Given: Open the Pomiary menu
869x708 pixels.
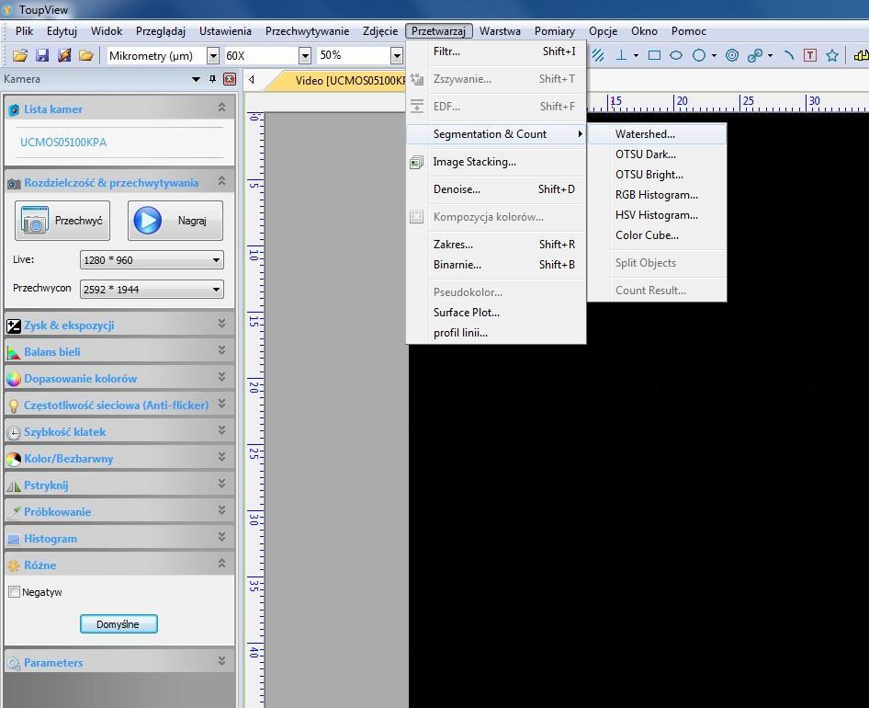Looking at the screenshot, I should [554, 31].
